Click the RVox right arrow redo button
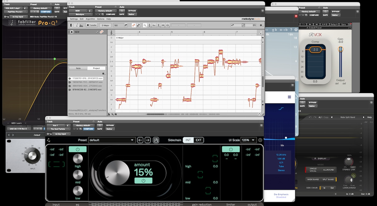This screenshot has width=377, height=206. point(317,24)
